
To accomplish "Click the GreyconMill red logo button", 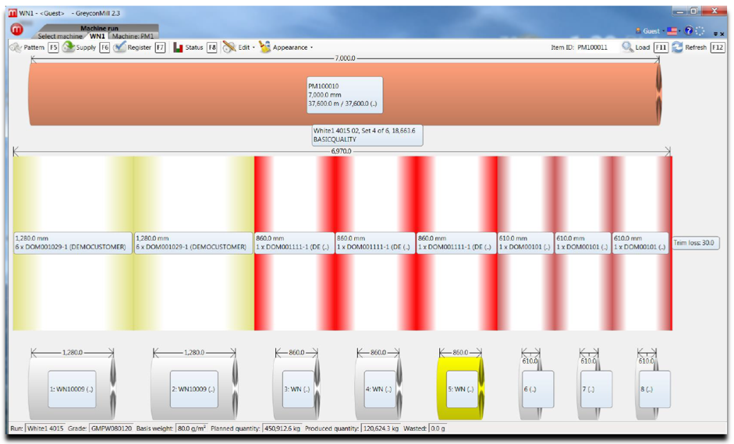I will (17, 30).
